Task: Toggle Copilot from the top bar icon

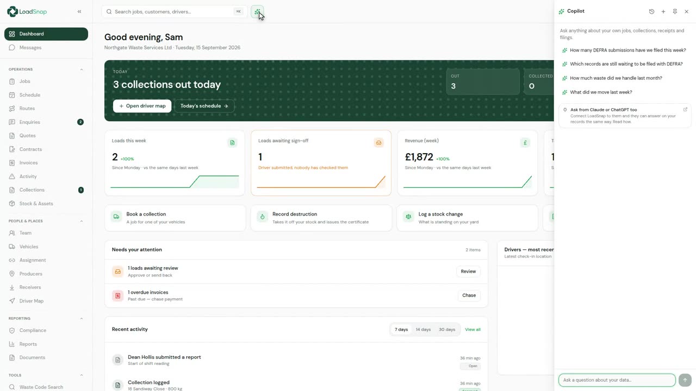Action: click(x=257, y=11)
